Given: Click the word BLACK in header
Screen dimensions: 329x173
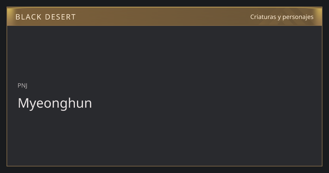Looking at the screenshot, I should (x=28, y=17).
